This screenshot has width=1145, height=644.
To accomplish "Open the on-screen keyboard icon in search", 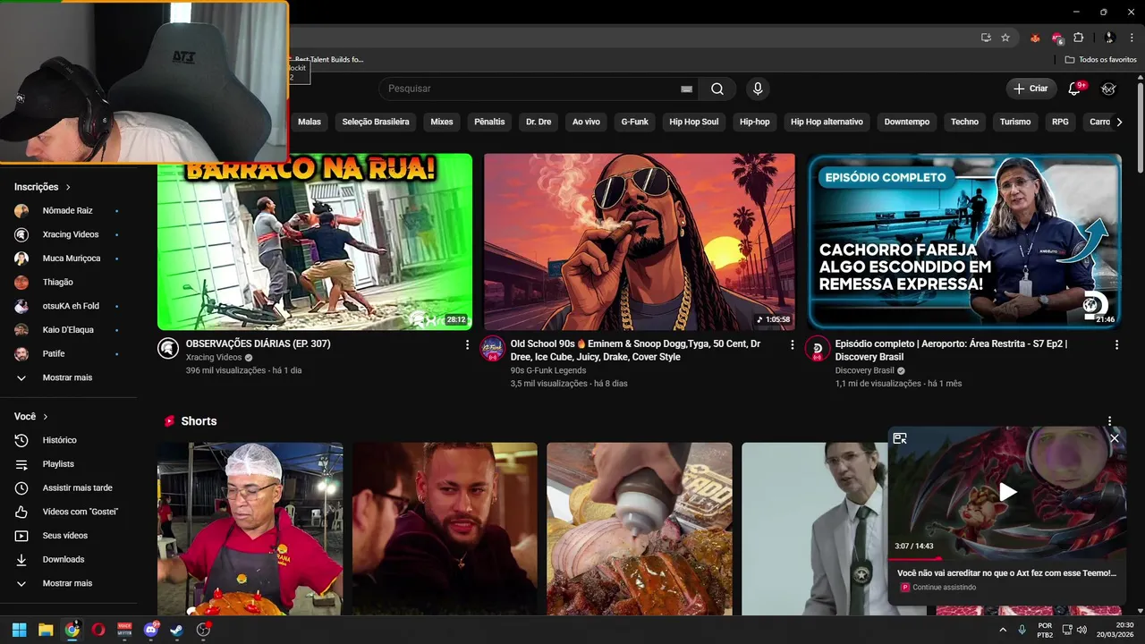I will (686, 89).
